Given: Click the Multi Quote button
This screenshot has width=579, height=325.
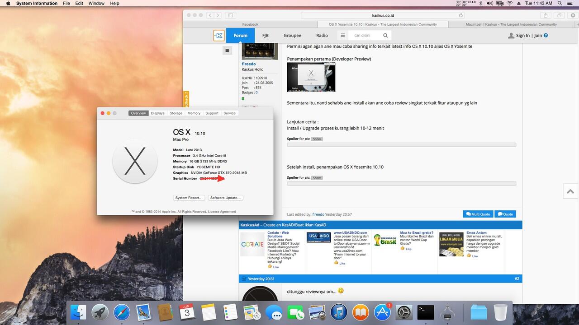Looking at the screenshot, I should 478,214.
